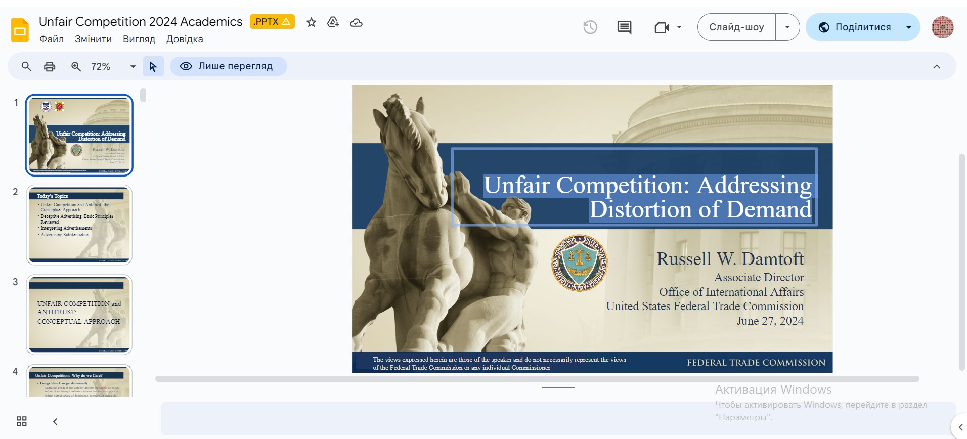Click the Associate Director text line
Image resolution: width=967 pixels, height=439 pixels.
[x=759, y=277]
